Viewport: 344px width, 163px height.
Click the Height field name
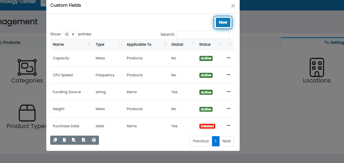[59, 109]
